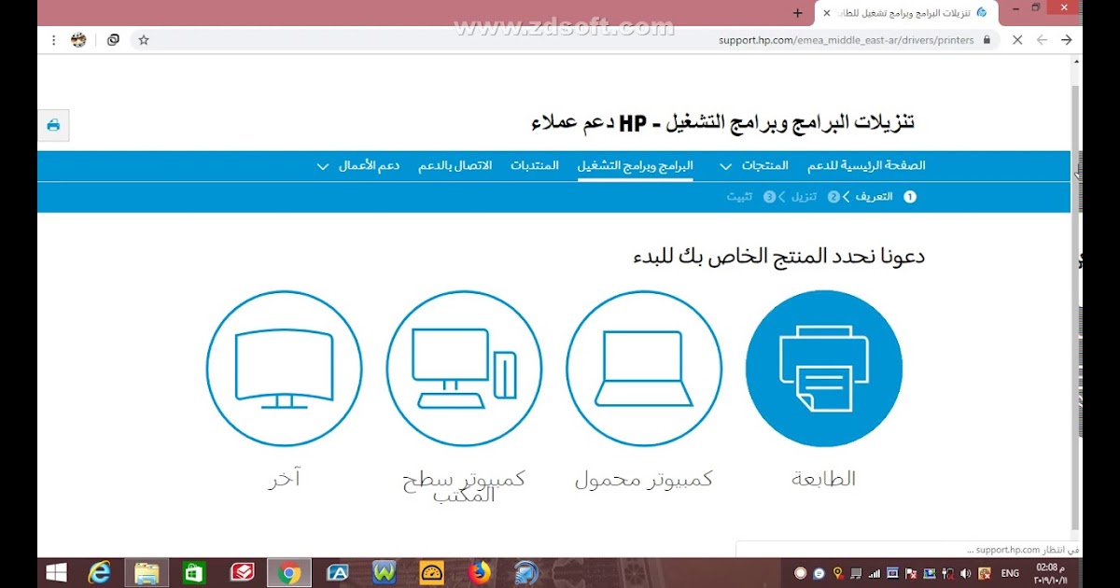Screen dimensions: 1120x588
Task: Click the profile avatar icon in Chrome toolbar
Action: (79, 40)
